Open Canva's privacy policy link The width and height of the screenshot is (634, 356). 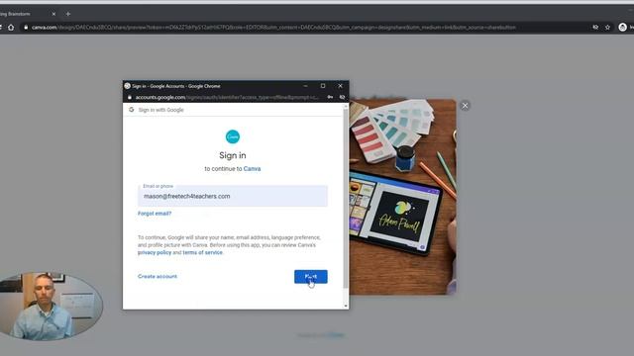(x=155, y=253)
